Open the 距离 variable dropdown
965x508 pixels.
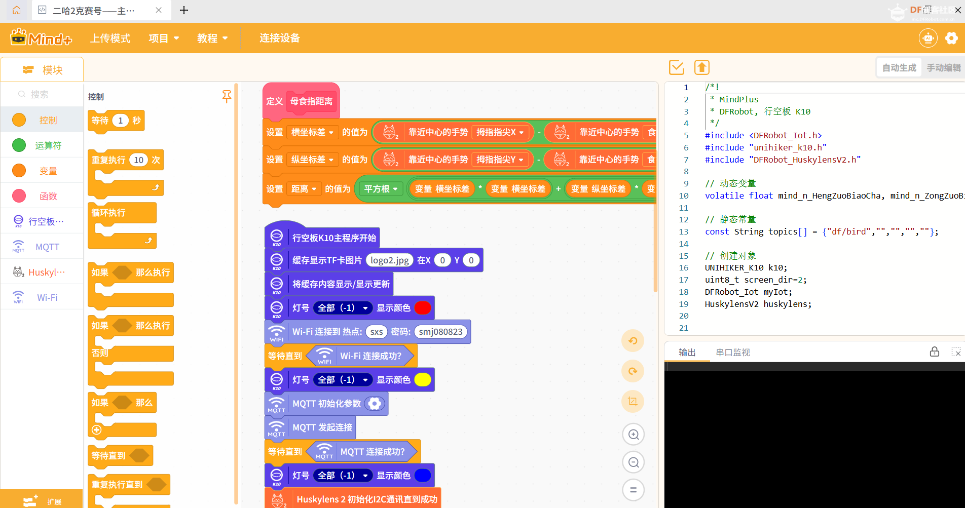pyautogui.click(x=304, y=189)
